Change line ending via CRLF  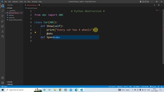(x=130, y=87)
